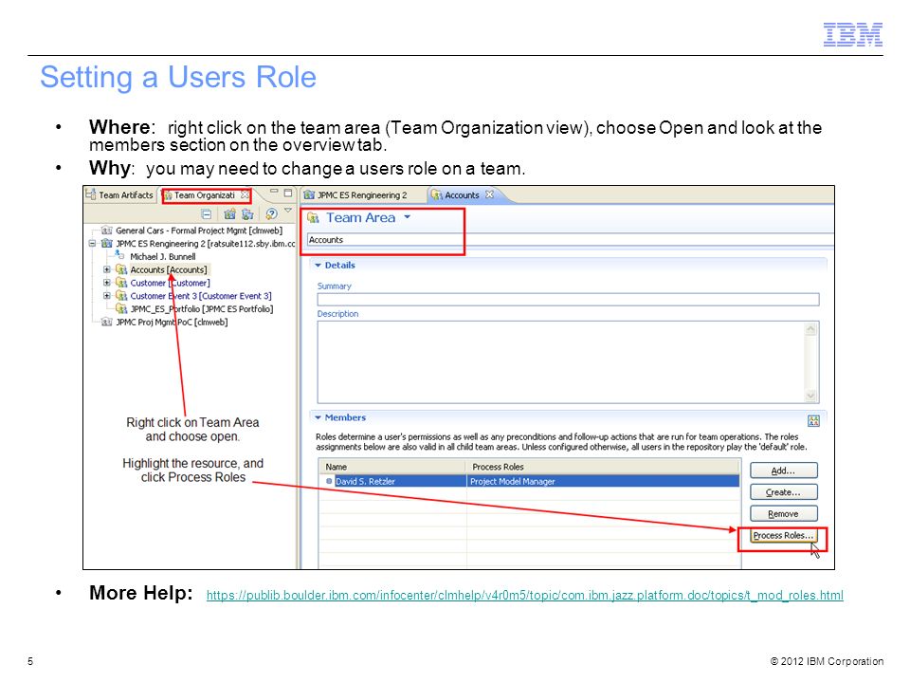The width and height of the screenshot is (910, 683).
Task: Click the Customer team area folder icon
Action: pos(121,283)
